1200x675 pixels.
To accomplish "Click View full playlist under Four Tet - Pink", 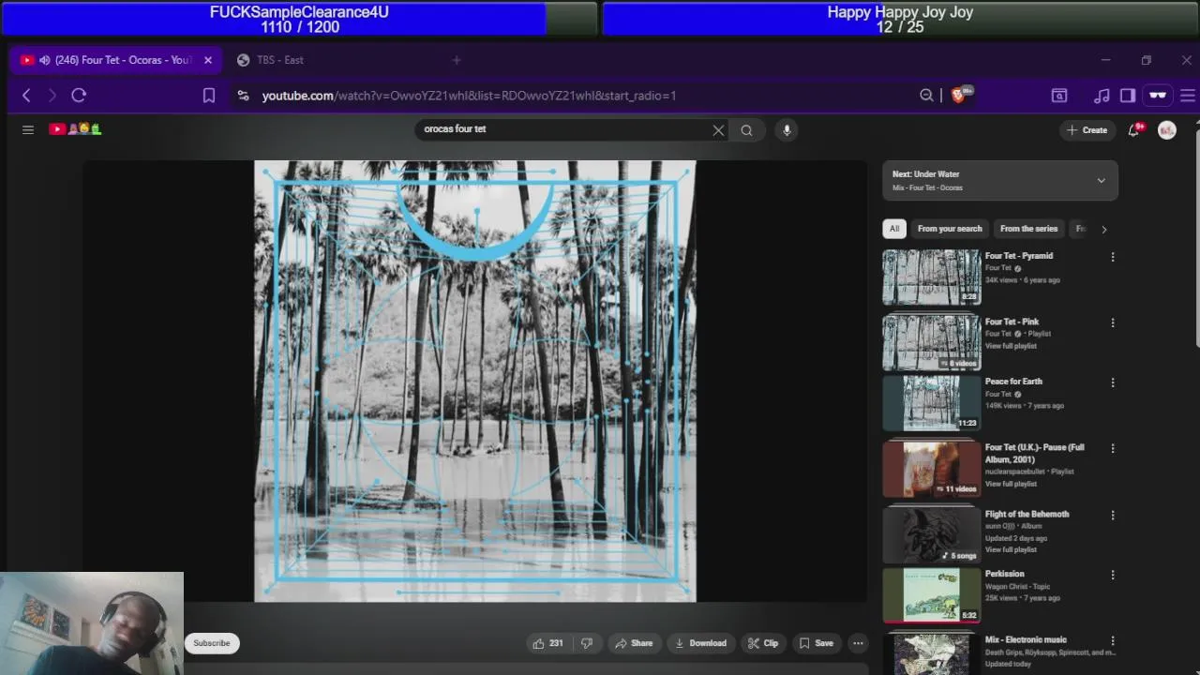I will click(1011, 346).
